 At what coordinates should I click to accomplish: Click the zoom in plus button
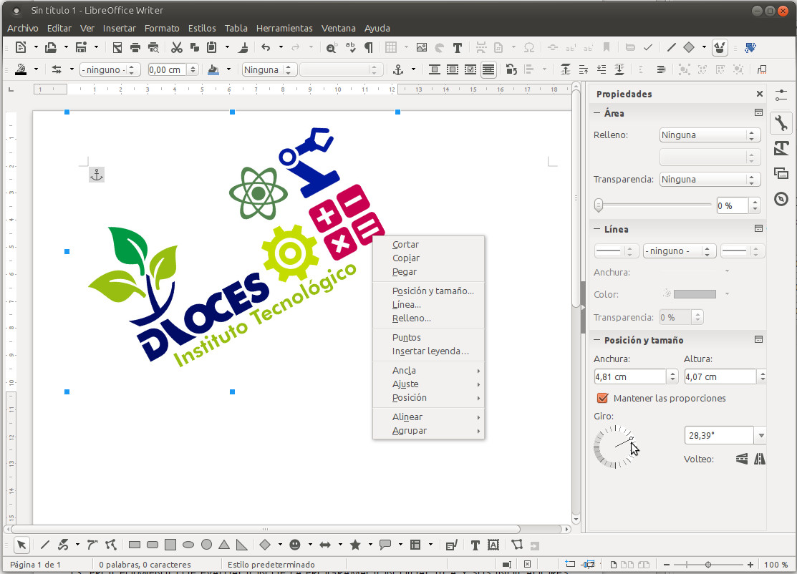[x=750, y=565]
